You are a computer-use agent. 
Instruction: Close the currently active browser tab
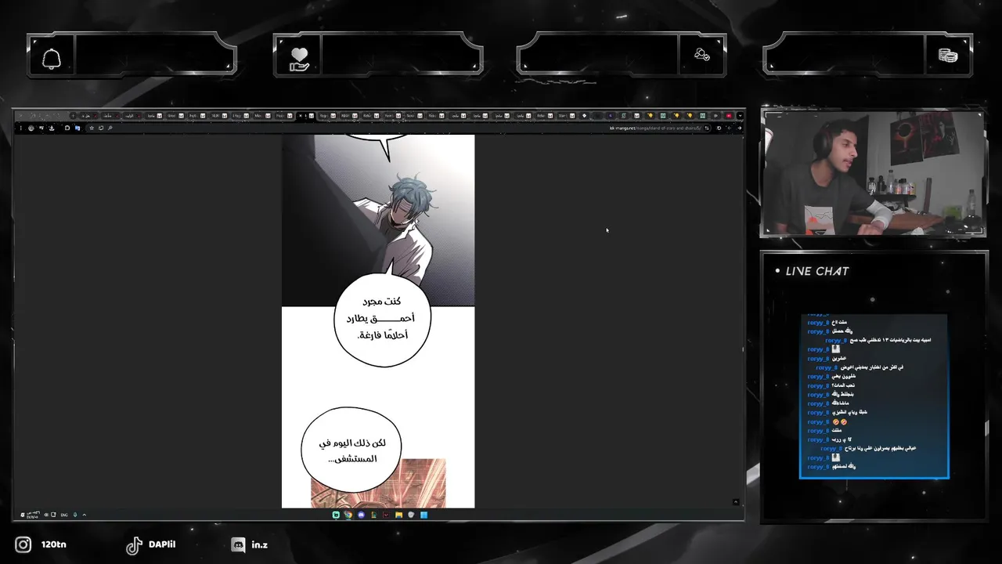point(301,116)
